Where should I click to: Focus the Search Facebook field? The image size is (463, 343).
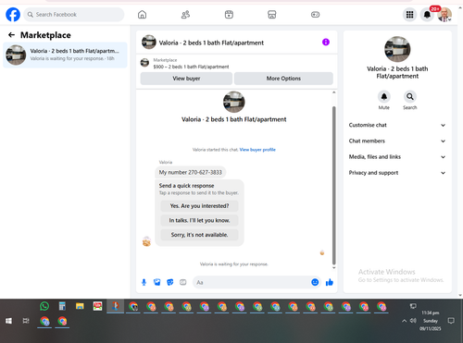(x=74, y=15)
